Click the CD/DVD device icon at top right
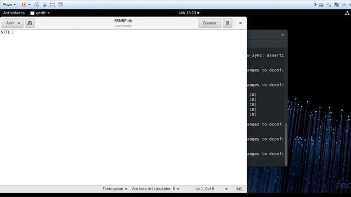 329,5
